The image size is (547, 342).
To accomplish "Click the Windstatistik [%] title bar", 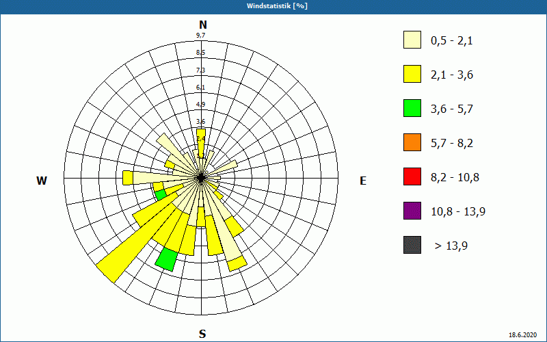I will [273, 6].
